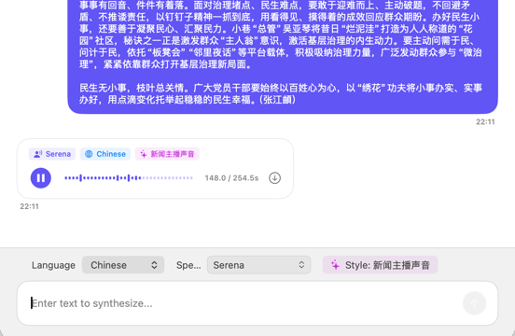Click the Language label text
Screen dimensions: 515x336
point(53,265)
